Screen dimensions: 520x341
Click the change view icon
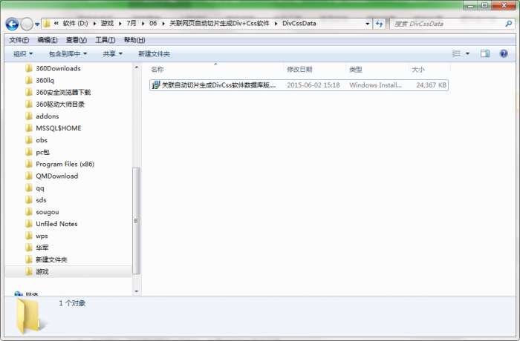click(x=456, y=53)
